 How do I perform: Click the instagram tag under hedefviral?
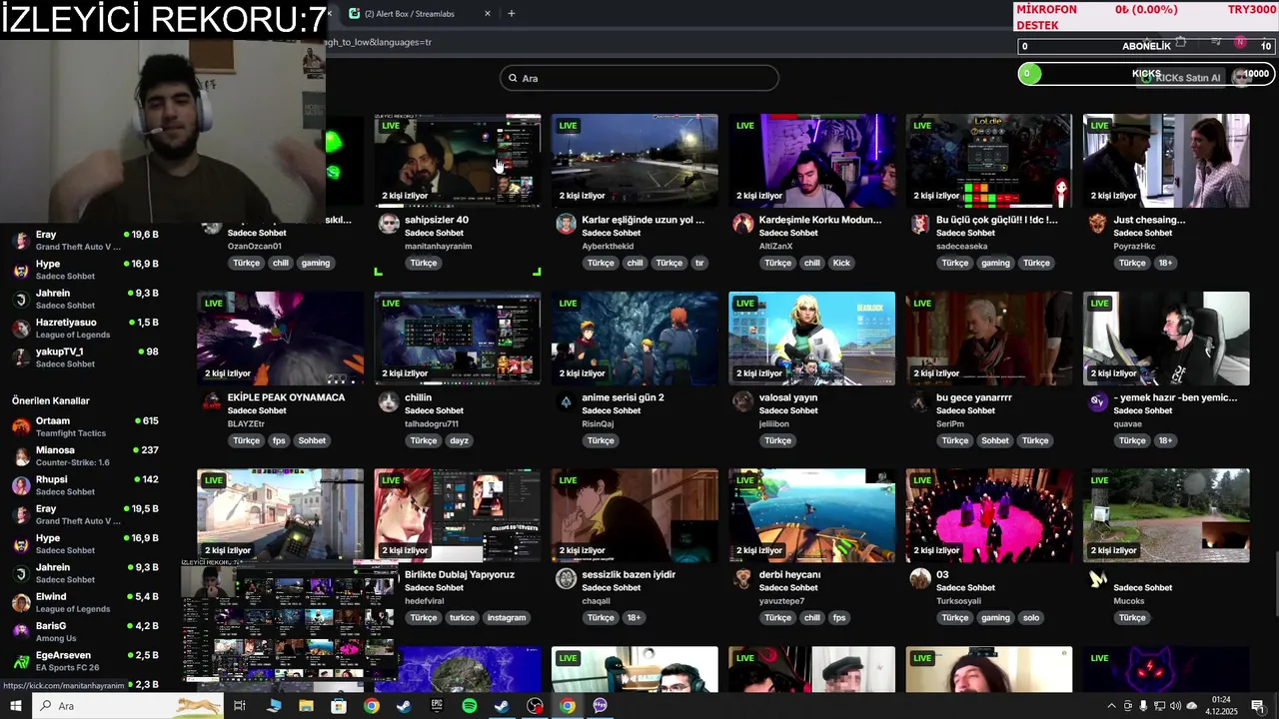pyautogui.click(x=507, y=617)
